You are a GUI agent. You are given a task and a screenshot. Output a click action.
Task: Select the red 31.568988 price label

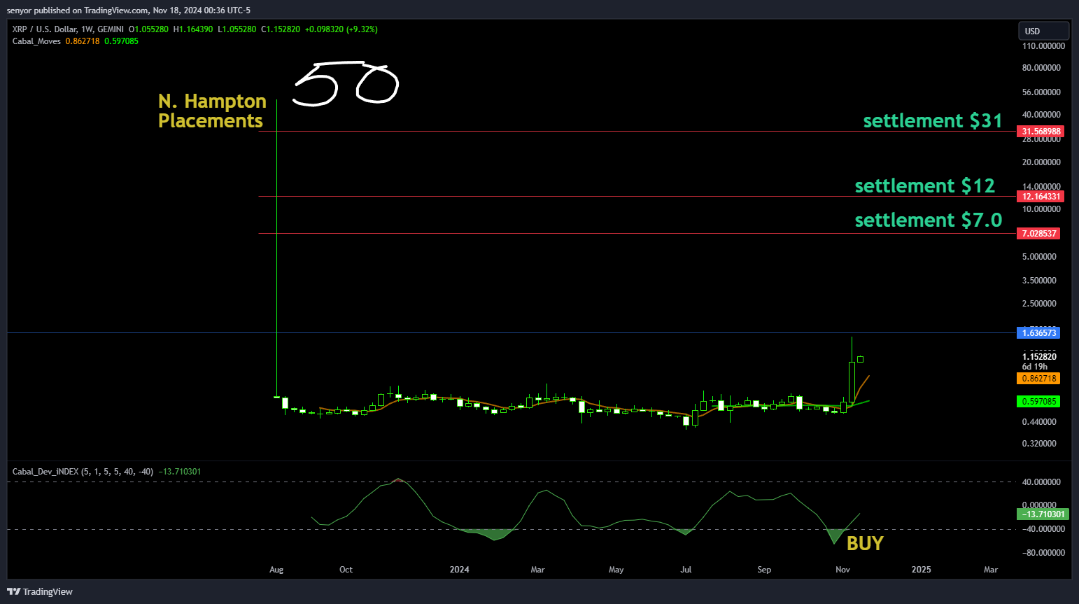[1039, 132]
